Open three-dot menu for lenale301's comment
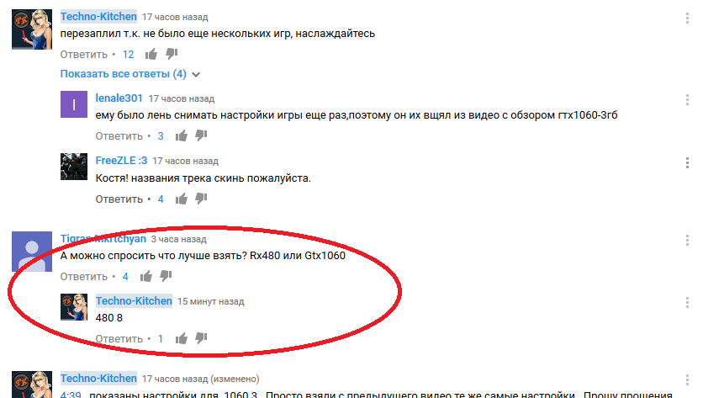Image resolution: width=703 pixels, height=398 pixels. pos(687,99)
